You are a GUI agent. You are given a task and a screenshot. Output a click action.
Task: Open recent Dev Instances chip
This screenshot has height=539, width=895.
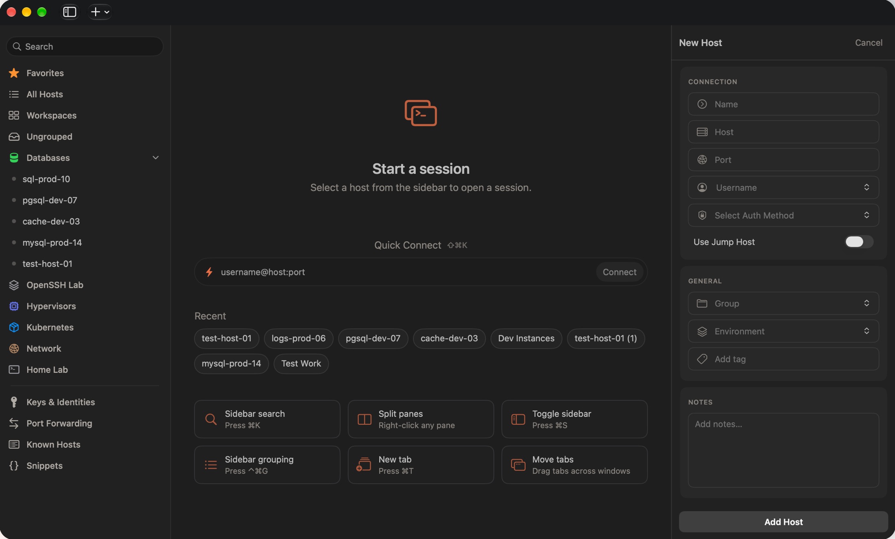tap(526, 338)
